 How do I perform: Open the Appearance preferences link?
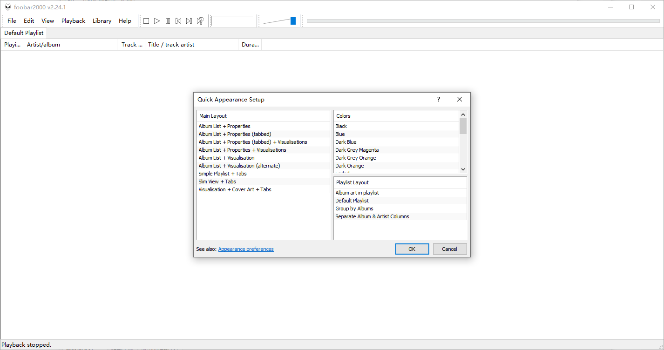[x=245, y=249]
